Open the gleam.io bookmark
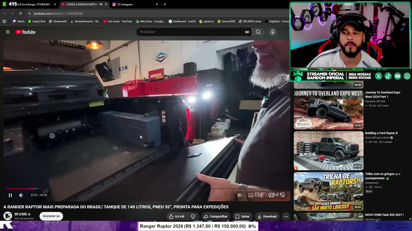Viewport: 412px width, 231px height. (207, 21)
